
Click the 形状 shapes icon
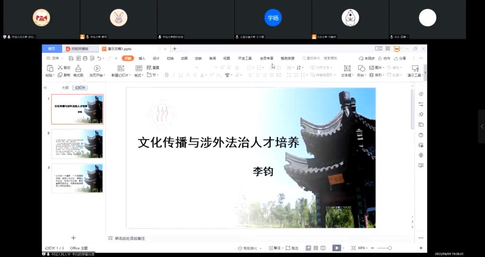[x=361, y=68]
